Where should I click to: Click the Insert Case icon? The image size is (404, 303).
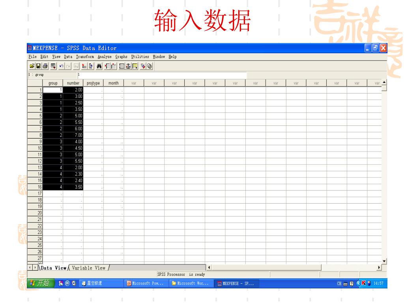pyautogui.click(x=107, y=66)
